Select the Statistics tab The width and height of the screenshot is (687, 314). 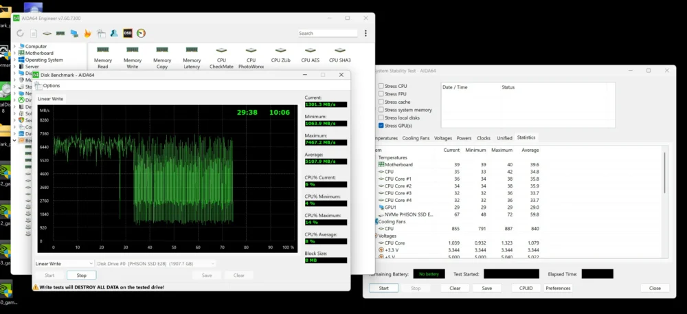(x=526, y=137)
